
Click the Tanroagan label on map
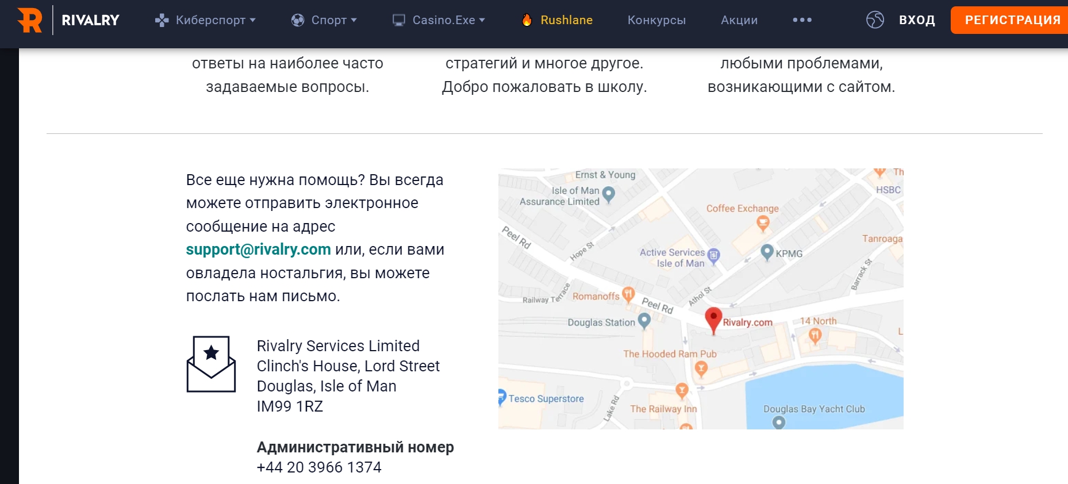882,239
